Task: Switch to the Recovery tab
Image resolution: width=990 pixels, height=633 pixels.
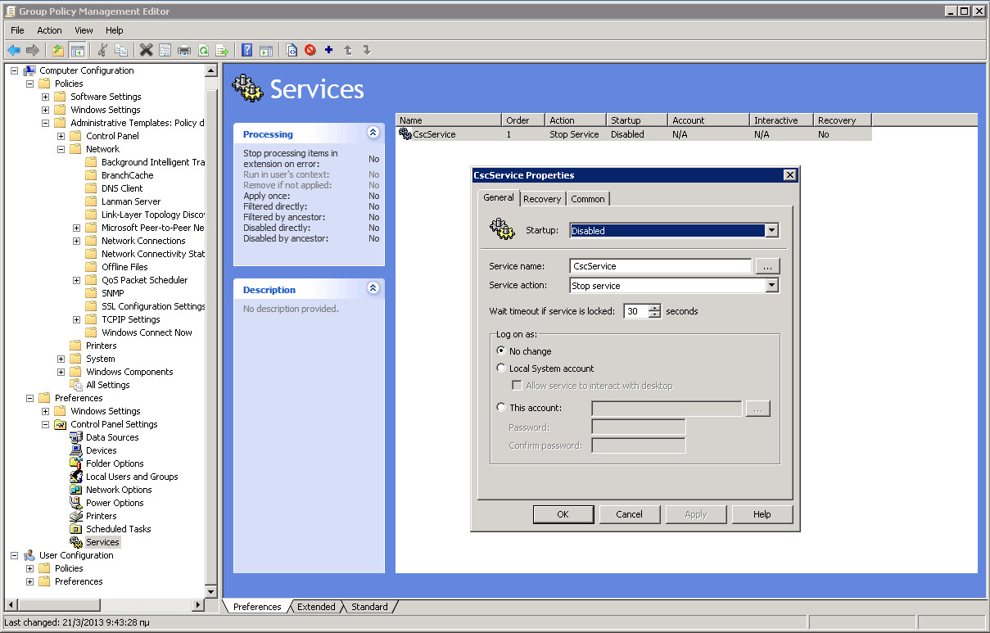Action: click(542, 198)
